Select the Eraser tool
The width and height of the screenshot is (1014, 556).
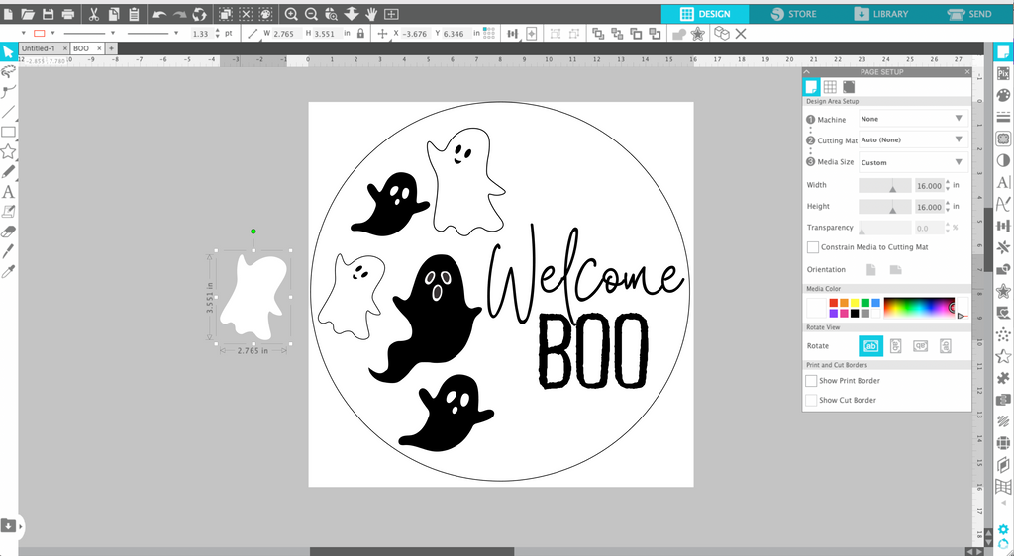[x=8, y=232]
